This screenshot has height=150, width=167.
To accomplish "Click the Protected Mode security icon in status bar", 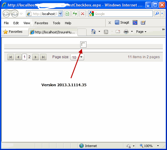I will pyautogui.click(x=129, y=146).
